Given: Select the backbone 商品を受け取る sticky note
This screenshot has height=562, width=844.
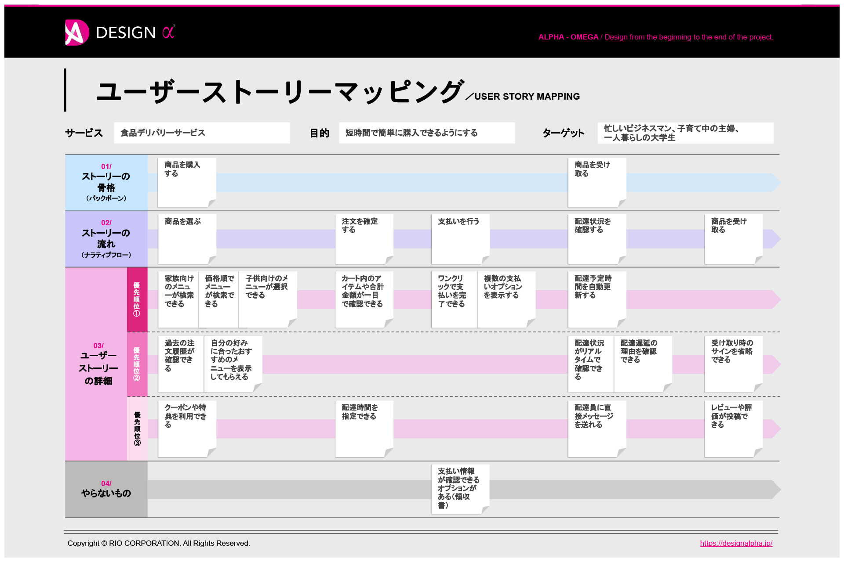Looking at the screenshot, I should (597, 183).
